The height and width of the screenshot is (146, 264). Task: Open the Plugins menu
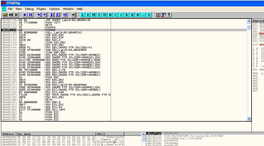[x=42, y=9]
